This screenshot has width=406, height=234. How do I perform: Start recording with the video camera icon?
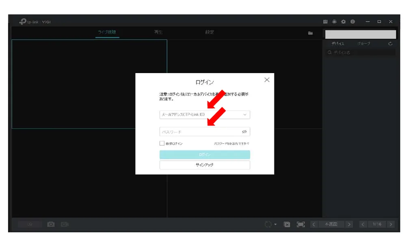(65, 224)
